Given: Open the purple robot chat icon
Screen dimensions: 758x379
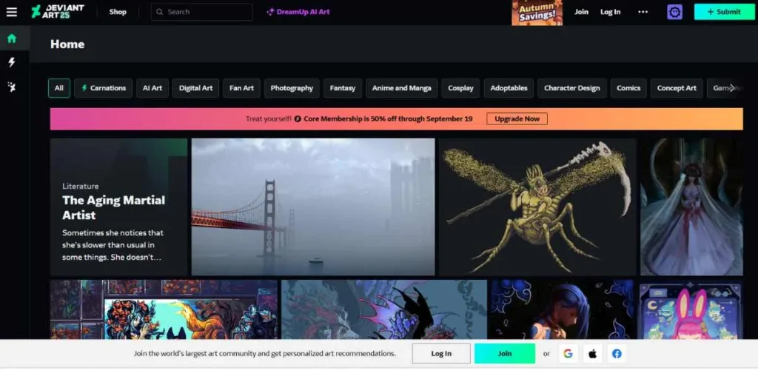Looking at the screenshot, I should coord(674,12).
